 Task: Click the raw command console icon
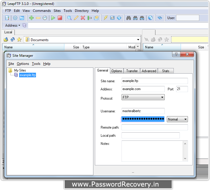click(x=112, y=18)
